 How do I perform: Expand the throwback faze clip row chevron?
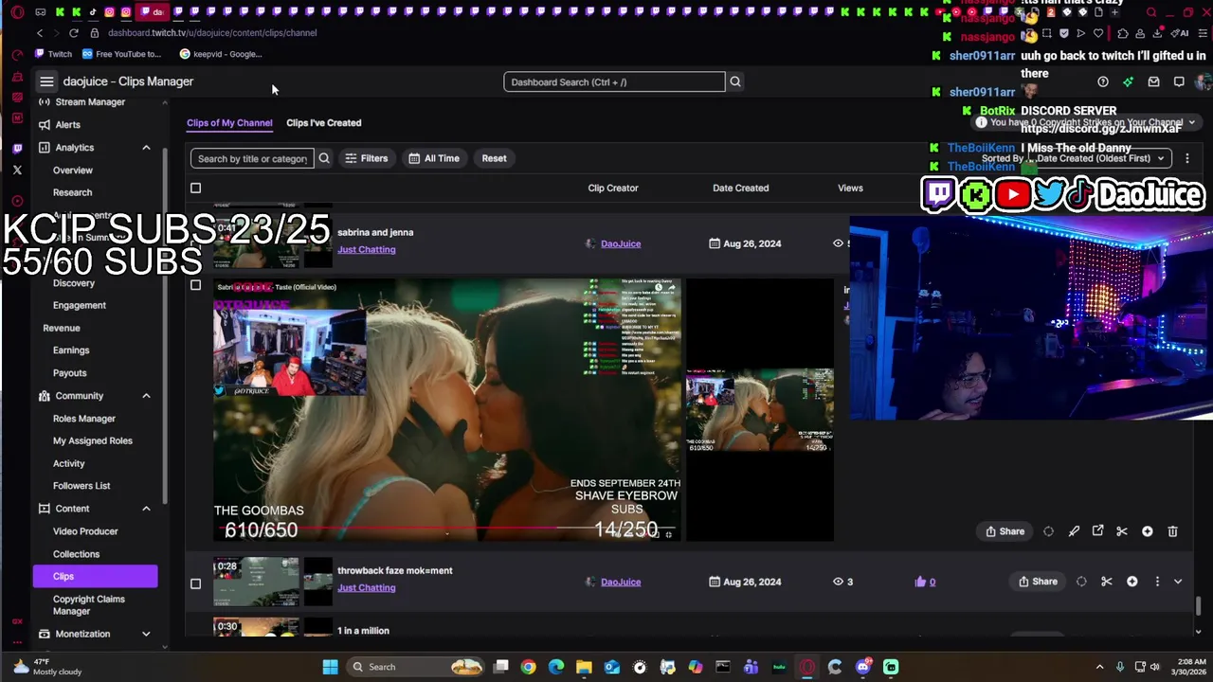point(1178,582)
